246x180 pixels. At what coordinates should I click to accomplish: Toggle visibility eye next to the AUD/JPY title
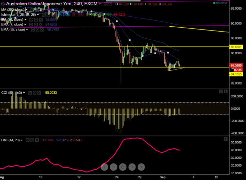(x=105, y=4)
